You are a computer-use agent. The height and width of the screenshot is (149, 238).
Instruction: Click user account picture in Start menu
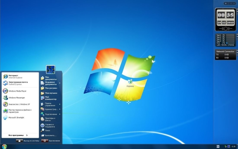click(51, 70)
